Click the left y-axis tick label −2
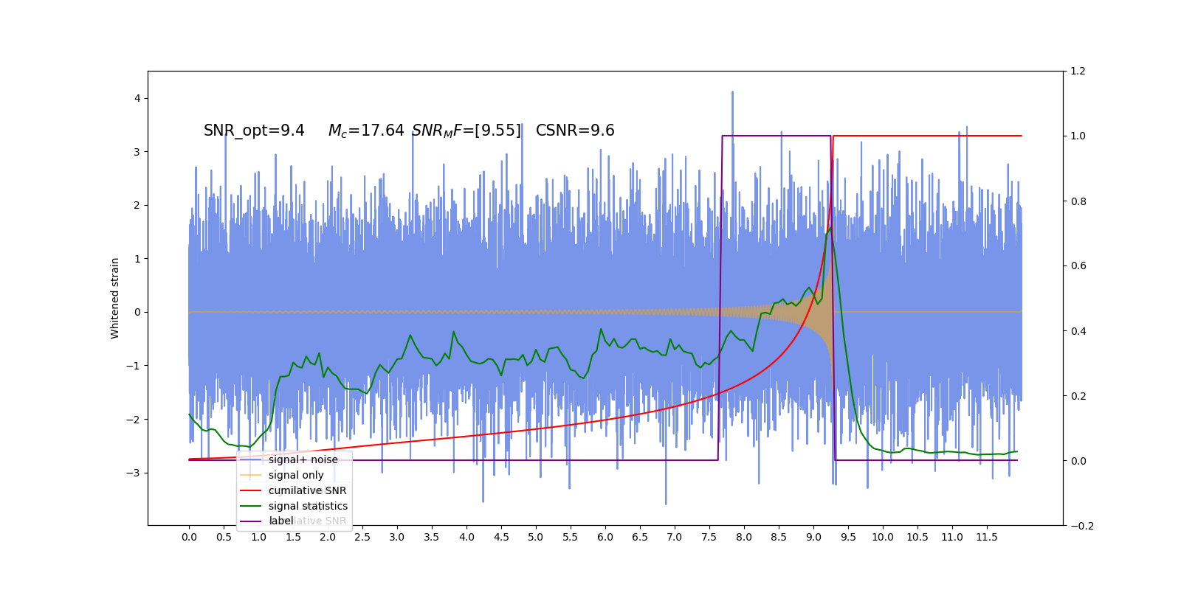The image size is (1181, 590). coord(133,420)
